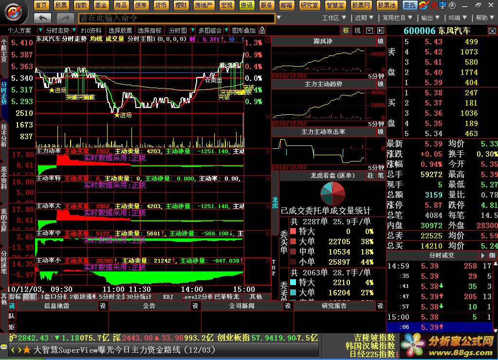Click the 设 button for 公告

(195, 306)
